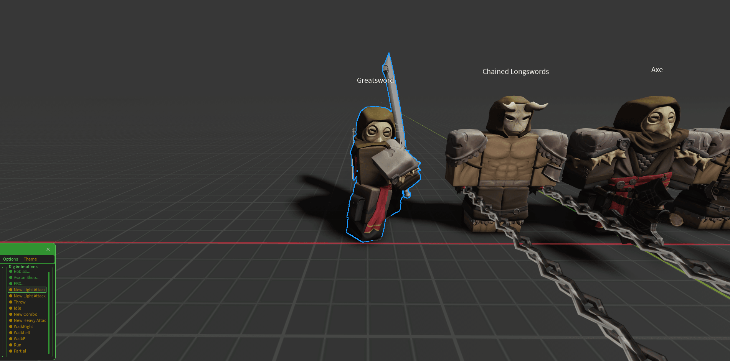Import an FBX... animation

19,284
